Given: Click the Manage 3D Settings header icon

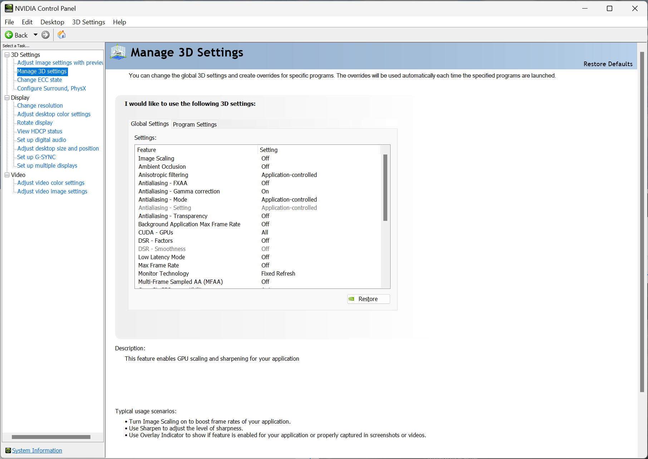Looking at the screenshot, I should pos(118,52).
